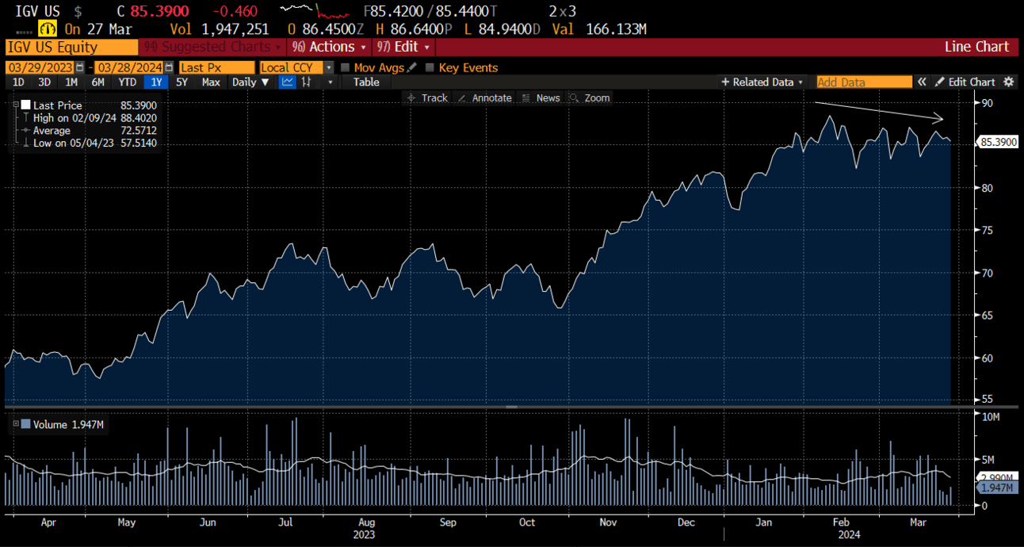This screenshot has height=547, width=1024.
Task: Click the Edit Chart button
Action: 965,82
